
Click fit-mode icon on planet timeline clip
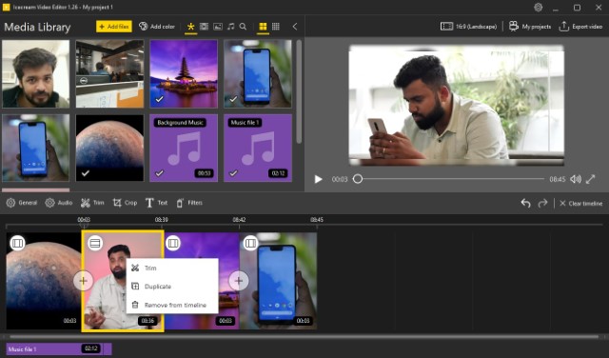click(x=17, y=244)
